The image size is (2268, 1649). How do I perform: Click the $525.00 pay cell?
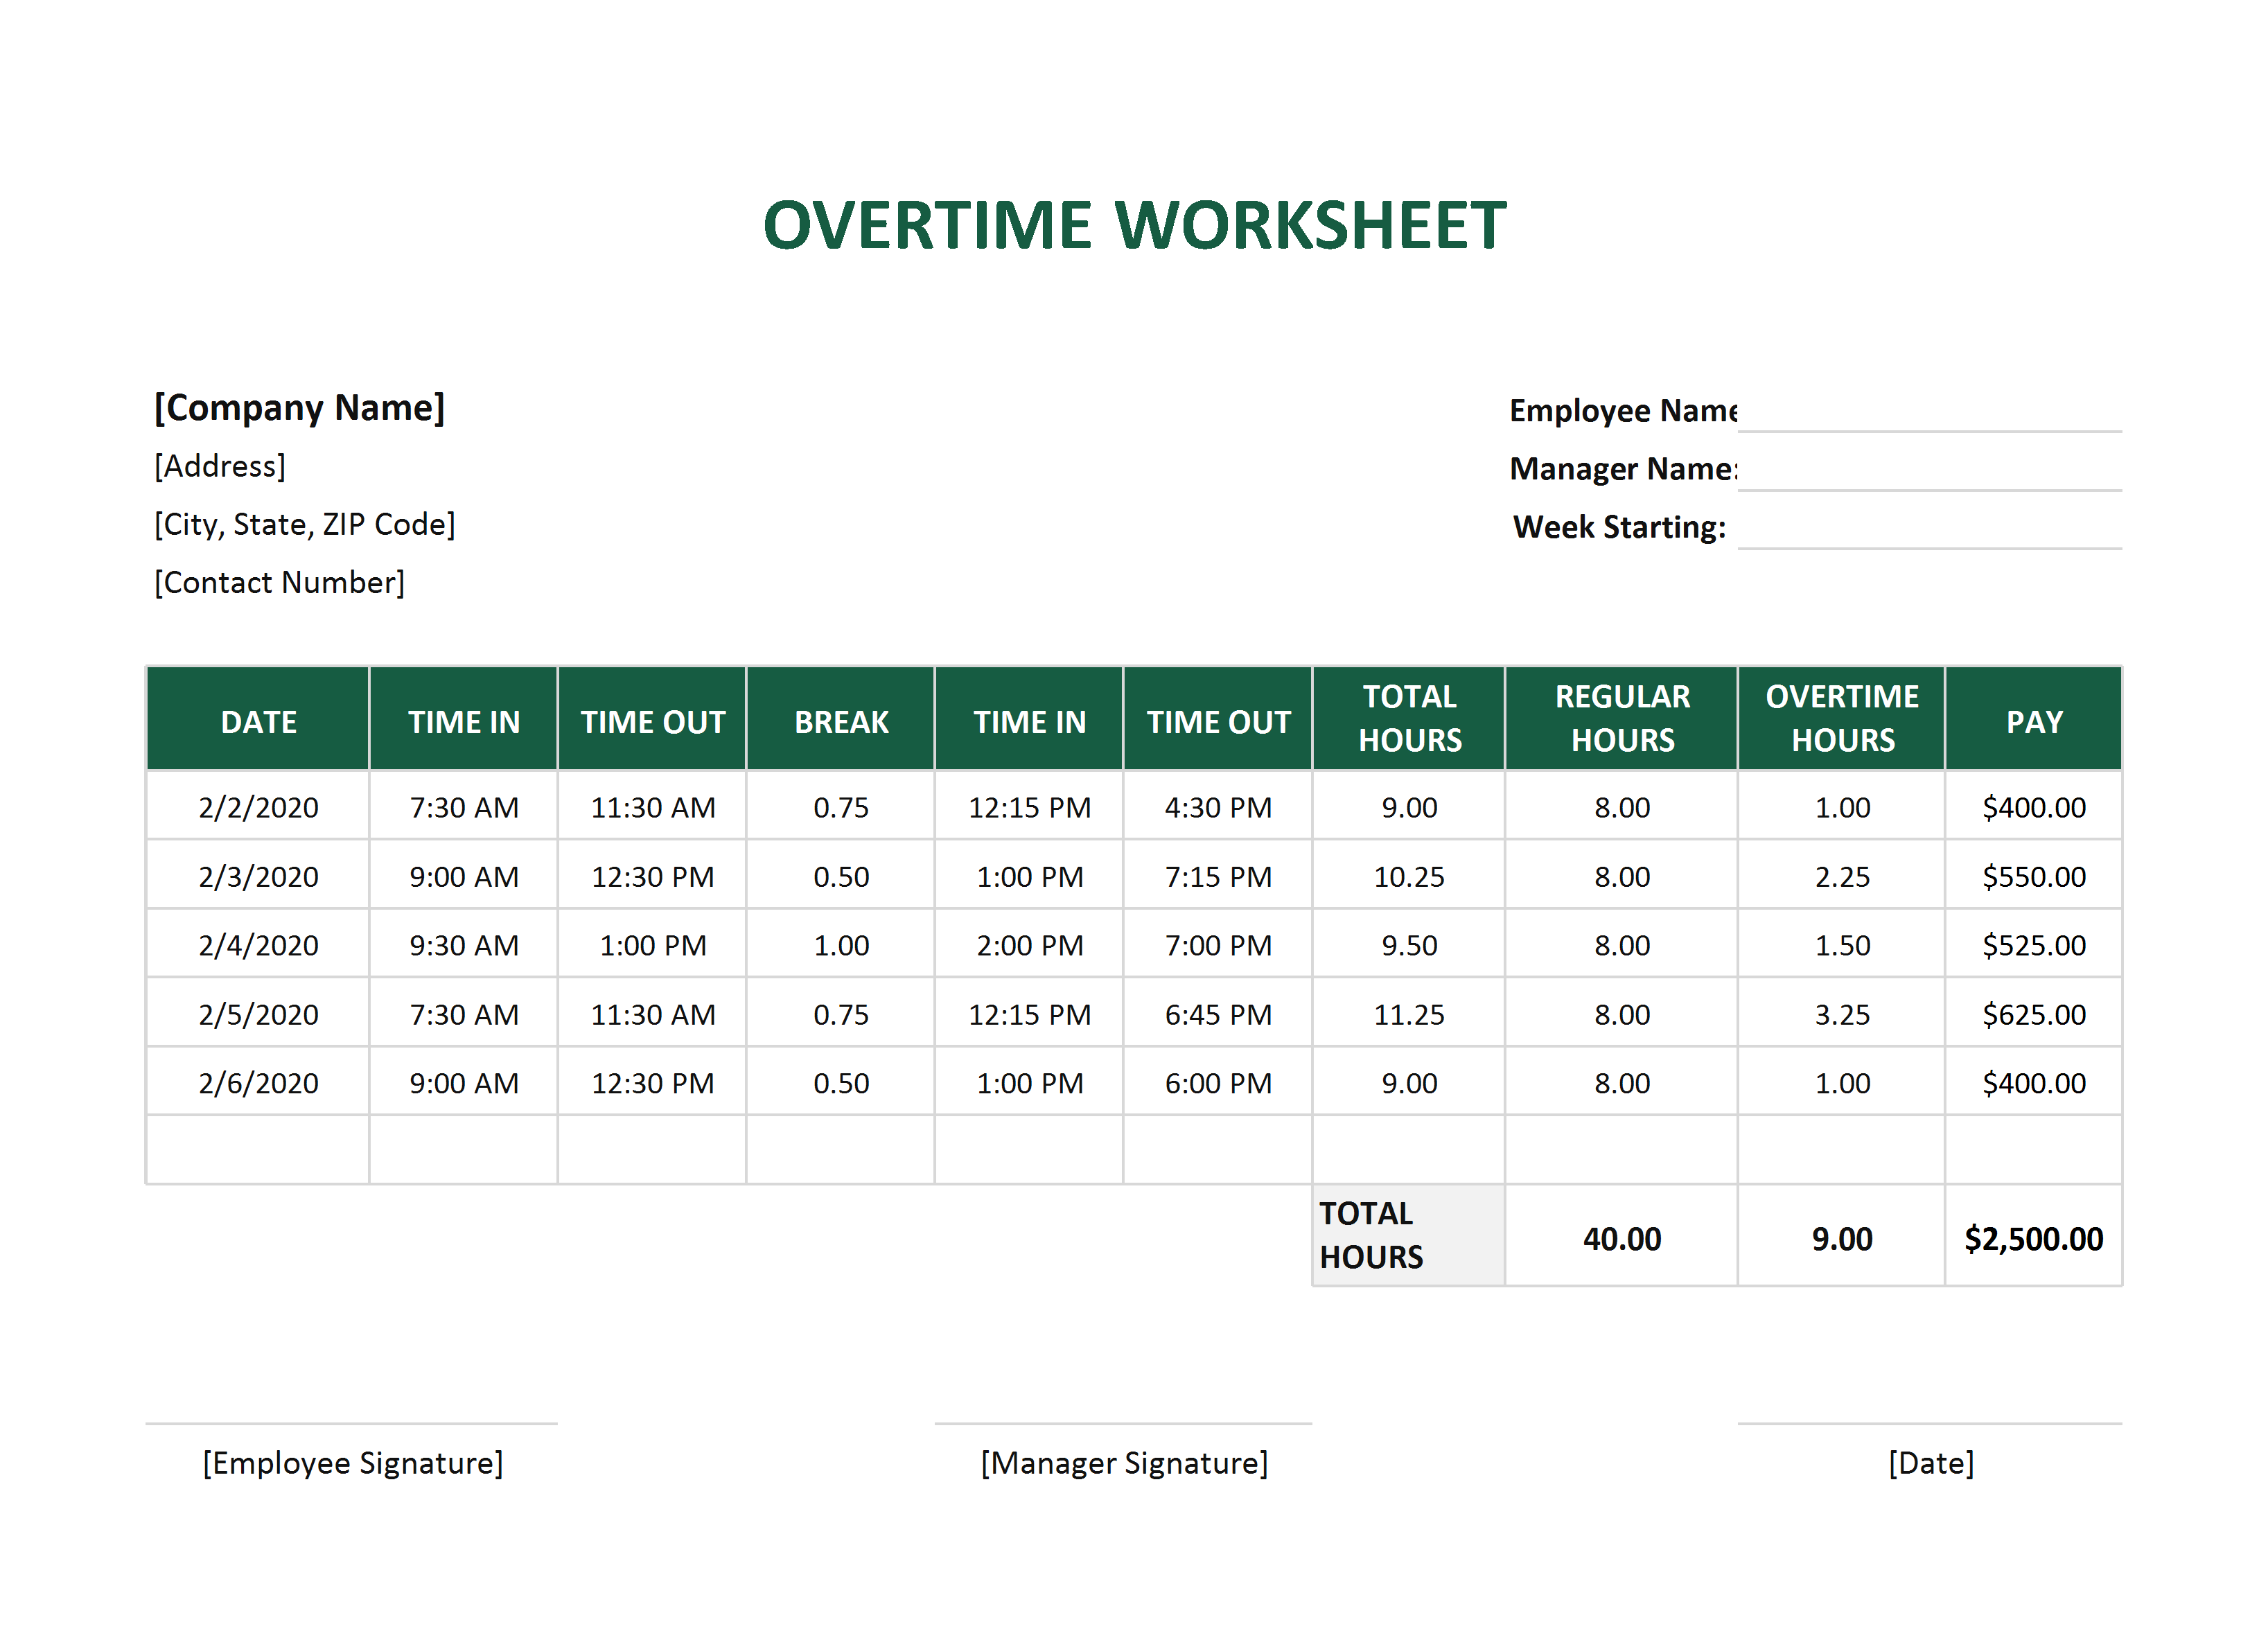pyautogui.click(x=2034, y=945)
